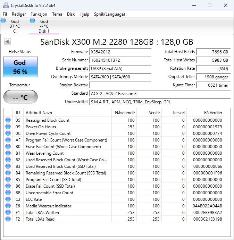Click status orb for Uncorrectable Error Count
Image resolution: width=234 pixels, height=240 pixels.
pos(8,192)
